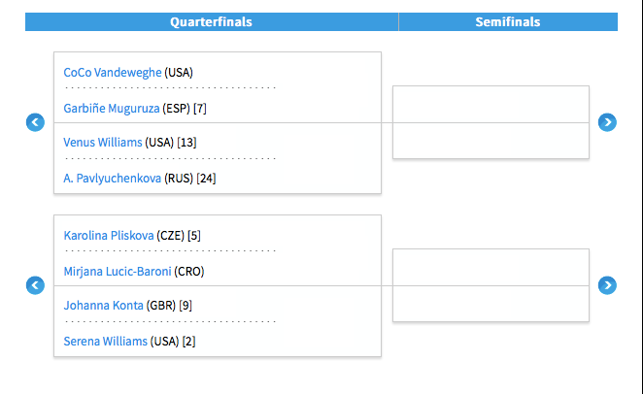Click the bottom semifinal's upper empty slot
Viewport: 643px width, 394px height.
point(491,268)
